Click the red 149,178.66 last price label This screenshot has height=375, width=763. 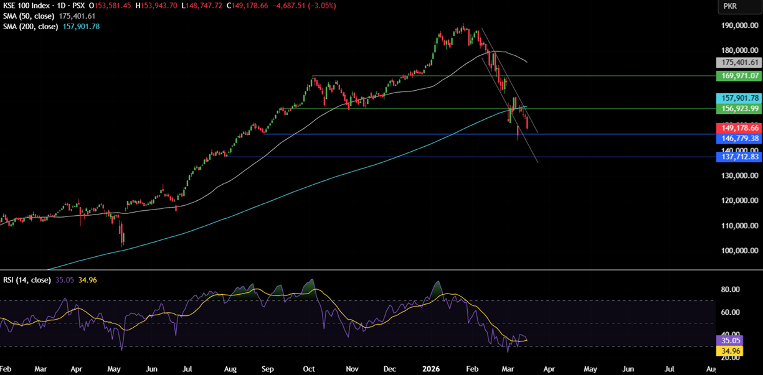(739, 127)
